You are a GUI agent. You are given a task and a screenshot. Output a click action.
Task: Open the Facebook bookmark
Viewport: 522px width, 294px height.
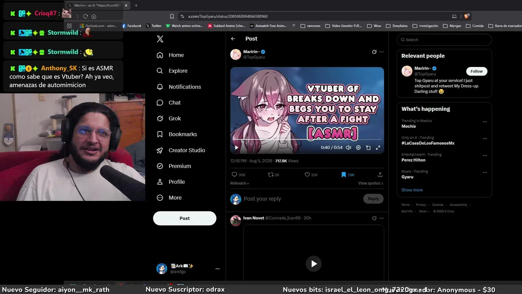click(x=132, y=26)
